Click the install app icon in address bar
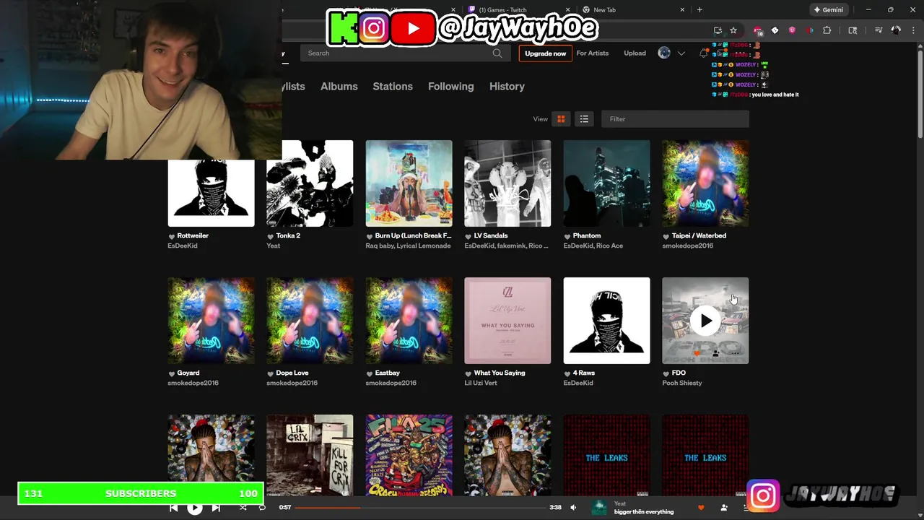 tap(718, 30)
